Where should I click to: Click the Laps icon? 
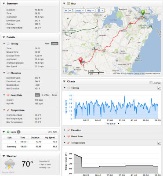pyautogui.click(x=8, y=132)
